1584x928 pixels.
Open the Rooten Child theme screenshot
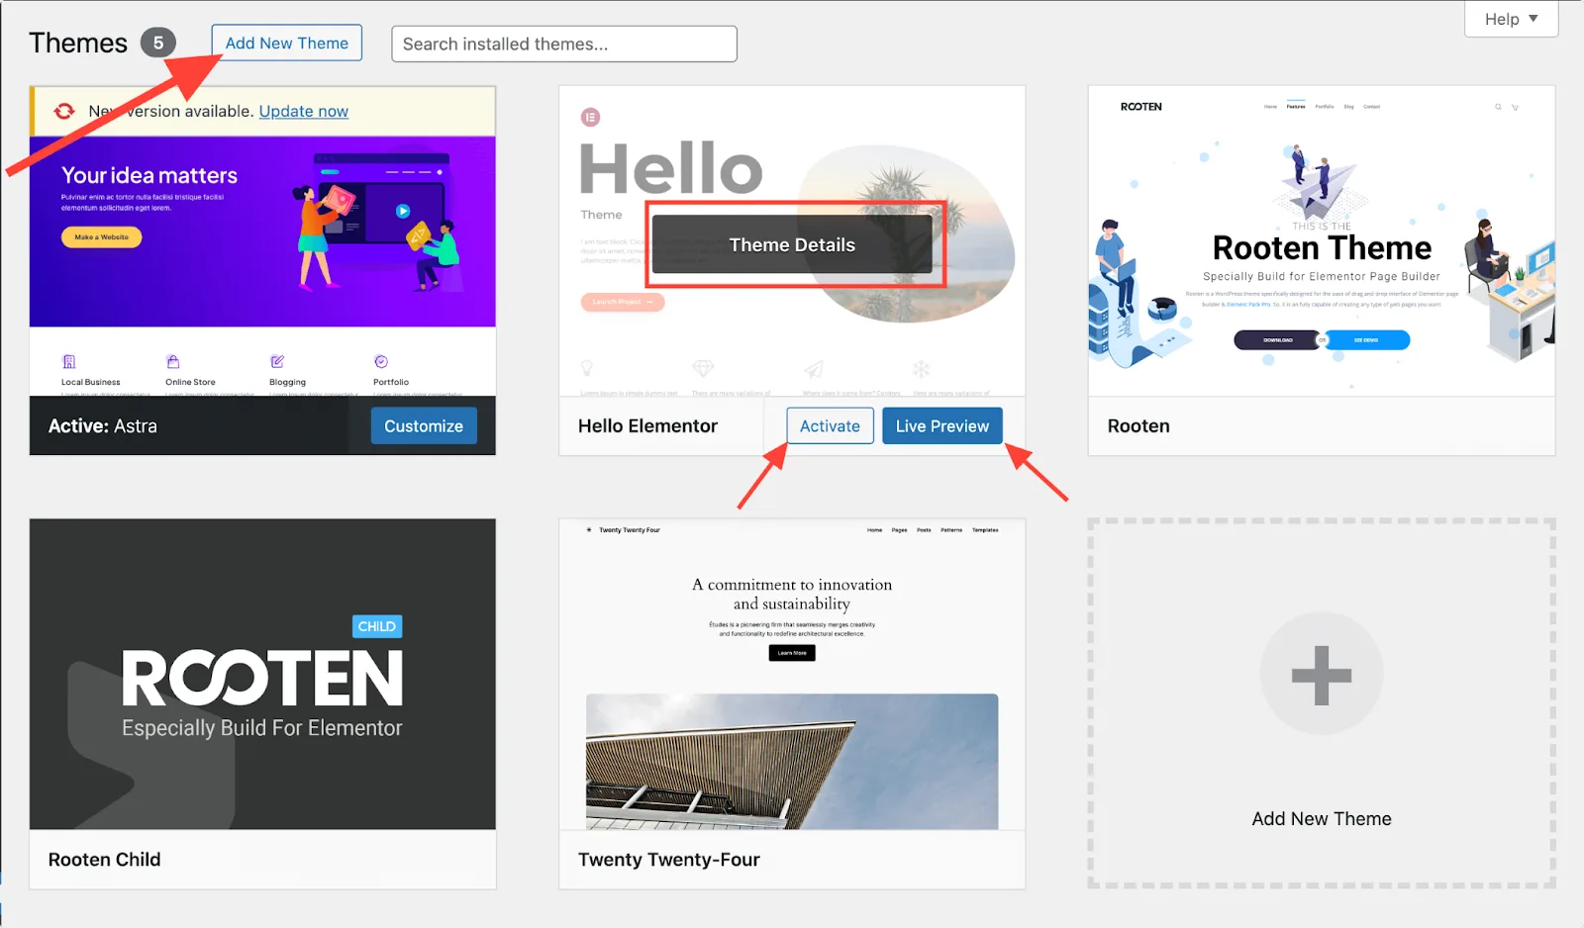[262, 674]
